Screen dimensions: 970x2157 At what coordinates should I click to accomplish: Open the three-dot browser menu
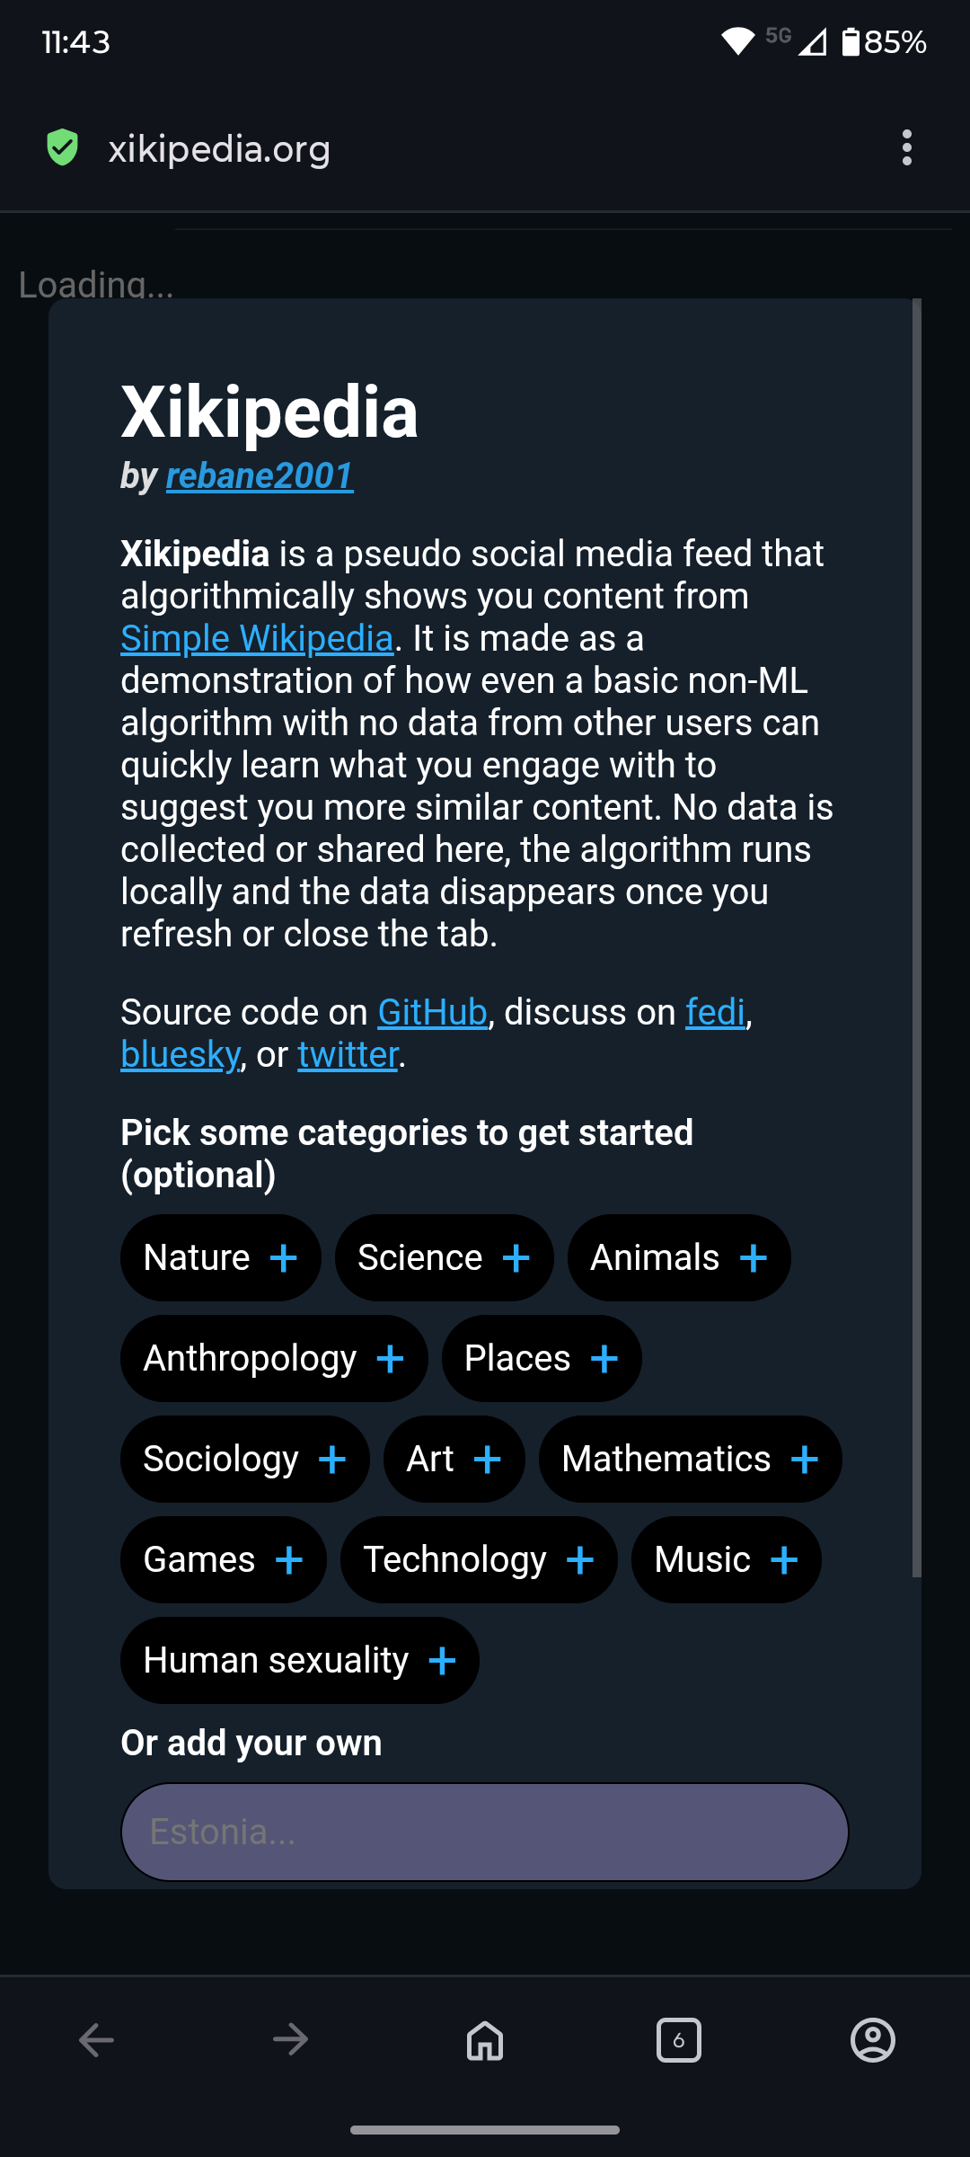point(906,147)
